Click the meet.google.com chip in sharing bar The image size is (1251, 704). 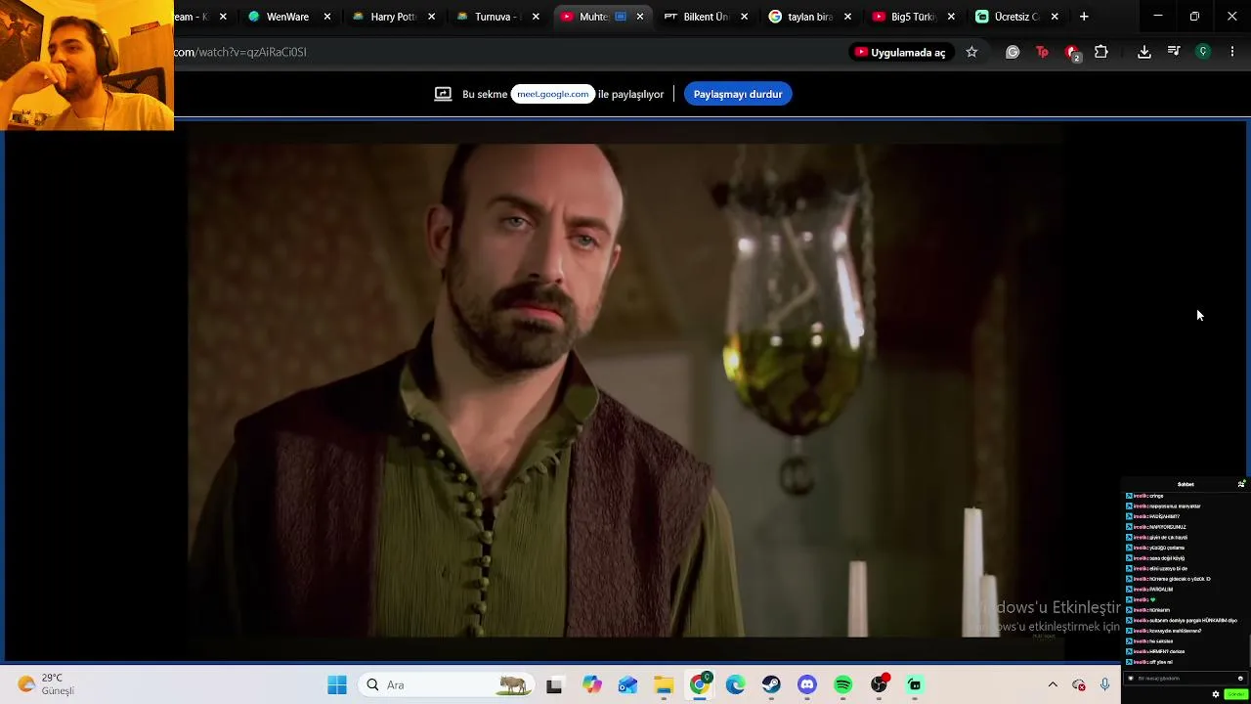552,94
